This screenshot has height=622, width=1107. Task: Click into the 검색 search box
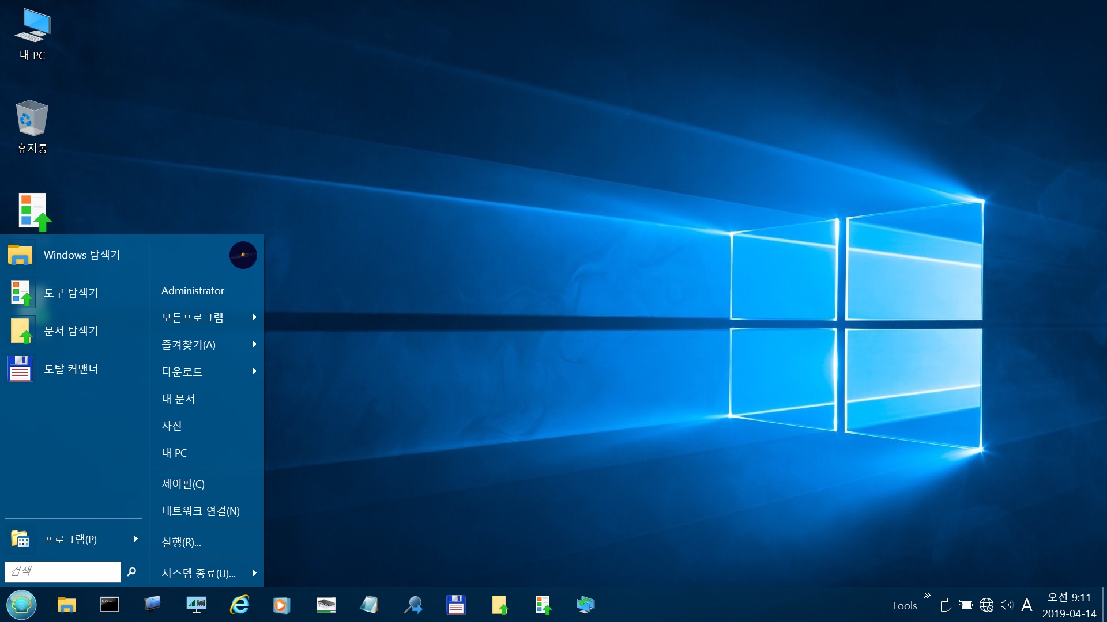(x=63, y=571)
